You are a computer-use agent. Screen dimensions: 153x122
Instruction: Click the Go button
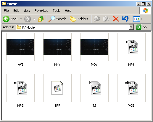pyautogui.click(x=141, y=27)
